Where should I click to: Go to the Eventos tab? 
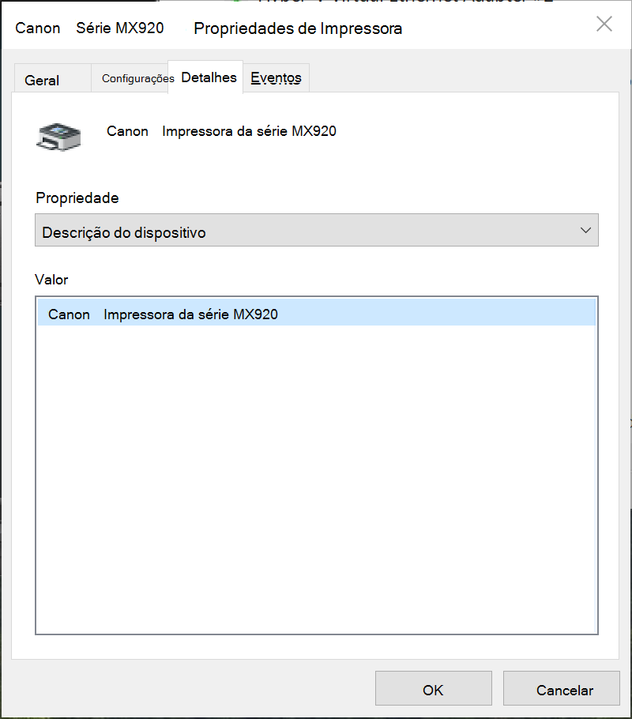pos(276,77)
